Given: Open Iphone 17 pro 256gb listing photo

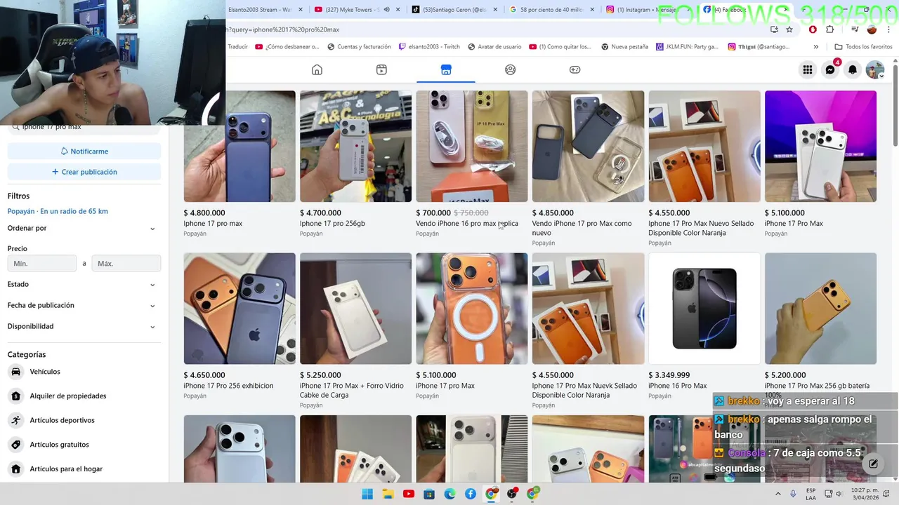Looking at the screenshot, I should coord(355,146).
